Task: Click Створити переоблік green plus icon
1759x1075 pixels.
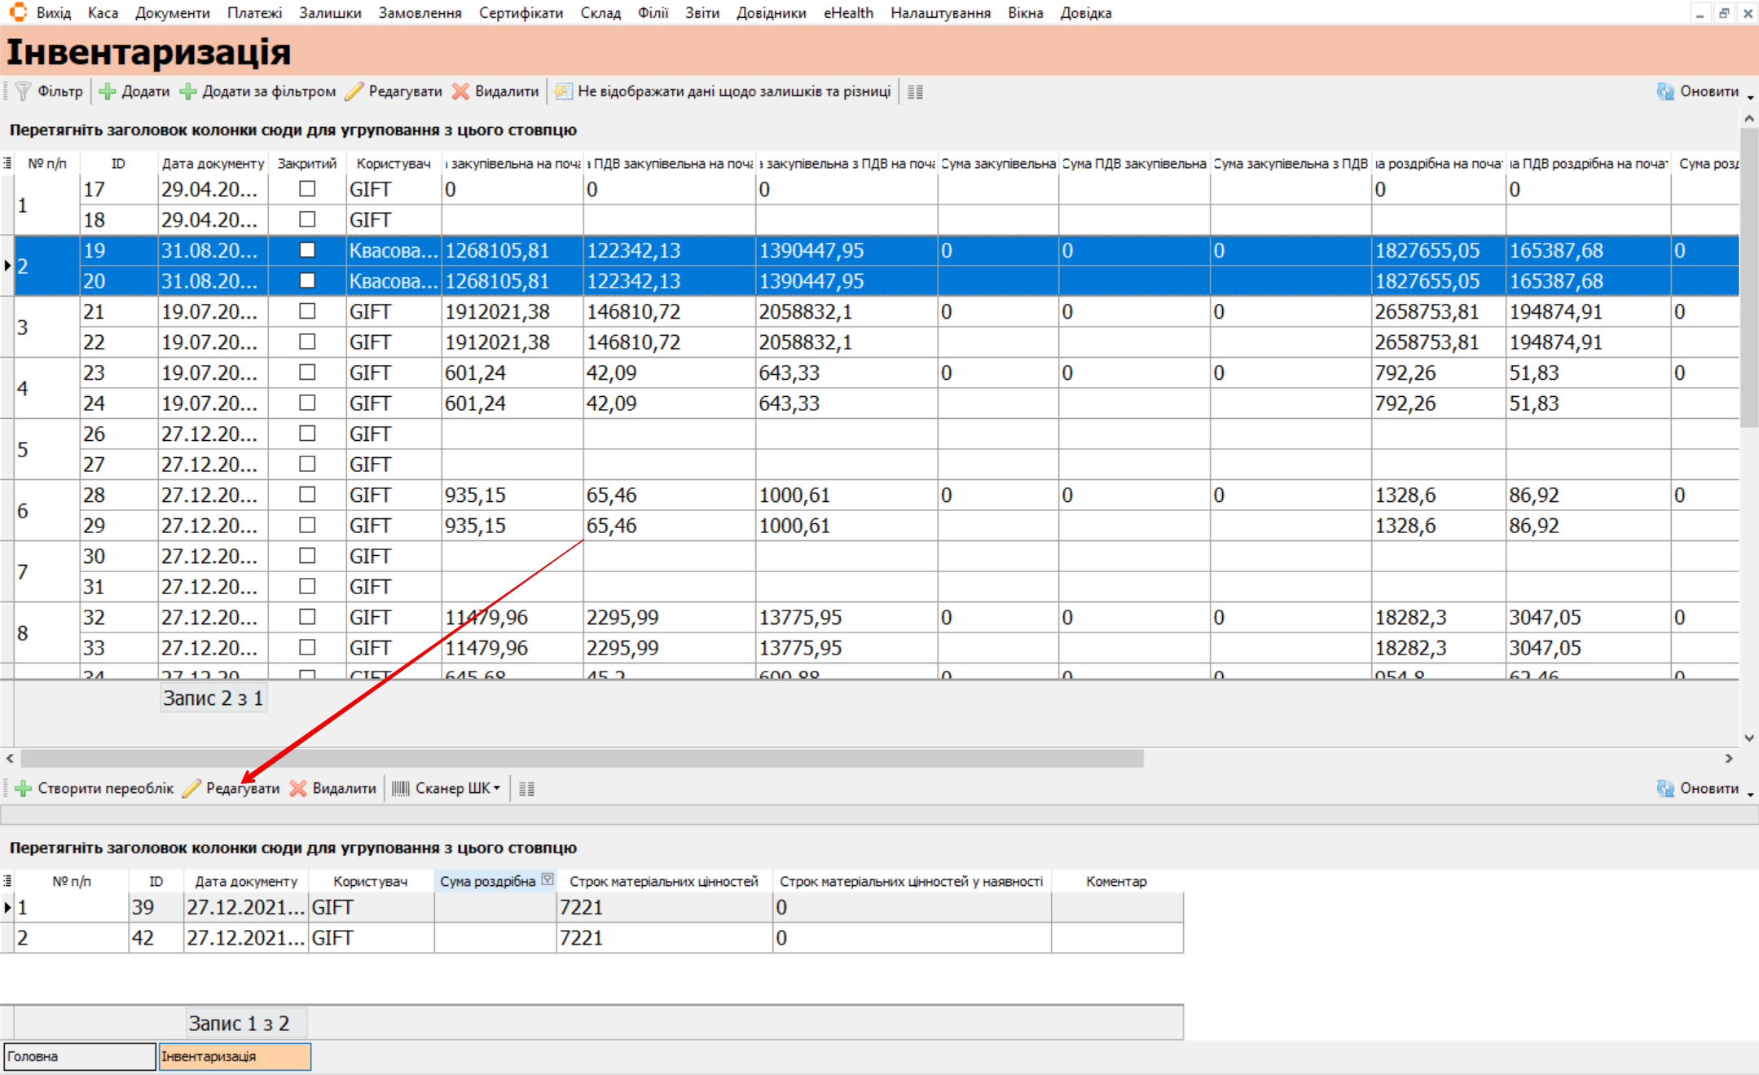Action: pos(24,788)
